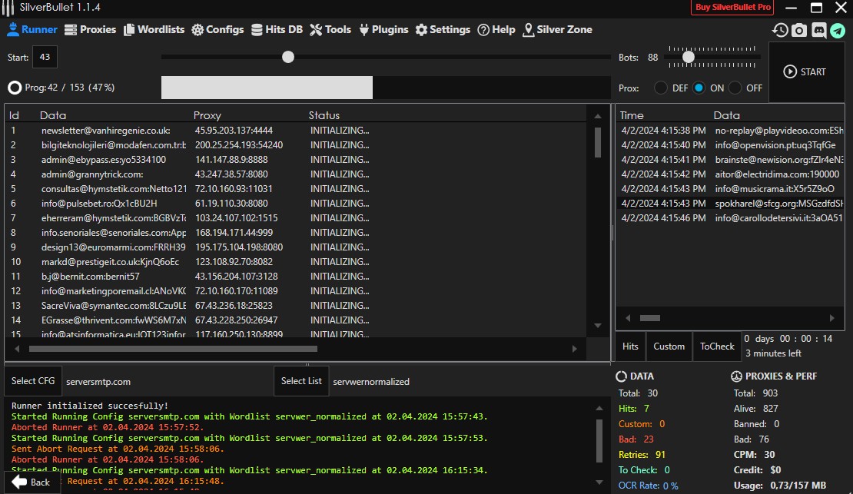Click the SilverBullet logo icon
The height and width of the screenshot is (494, 853).
tap(8, 8)
